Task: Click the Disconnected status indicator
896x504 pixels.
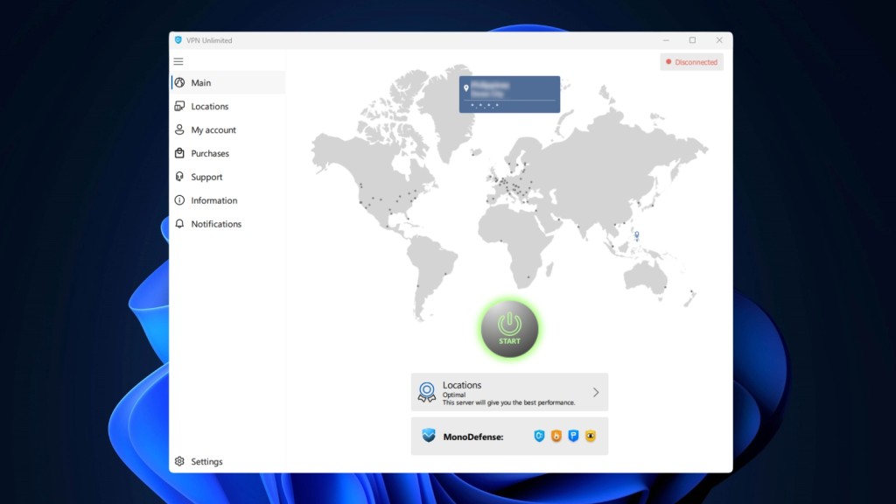Action: 691,62
